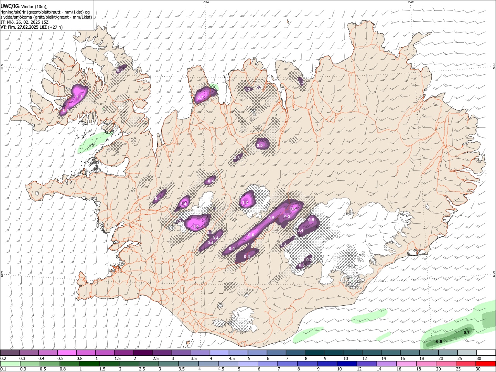
Task: Click the '0.6' value in the green offshore rain band
Action: pos(439,341)
